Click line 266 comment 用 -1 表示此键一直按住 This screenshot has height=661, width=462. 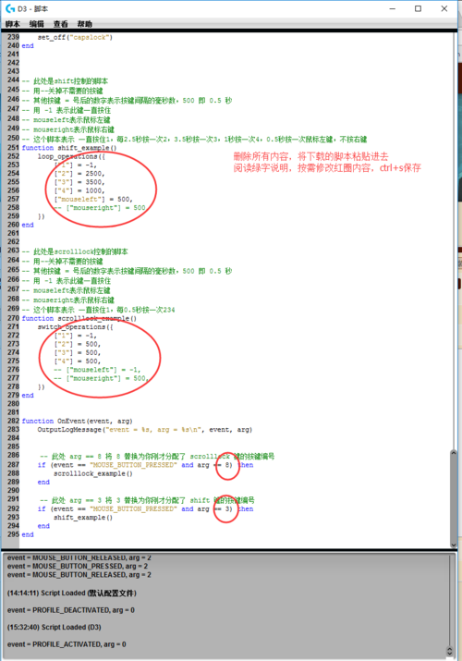tap(67, 281)
